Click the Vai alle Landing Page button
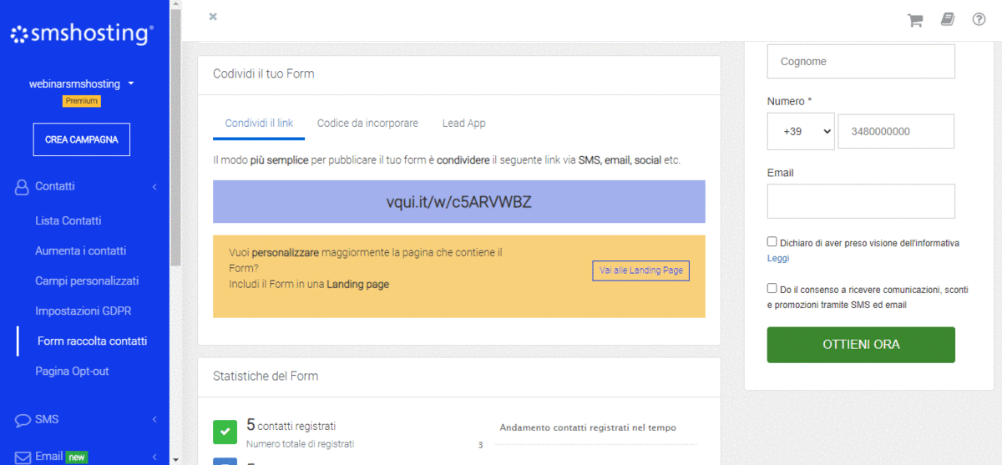This screenshot has width=1002, height=465. pos(641,270)
